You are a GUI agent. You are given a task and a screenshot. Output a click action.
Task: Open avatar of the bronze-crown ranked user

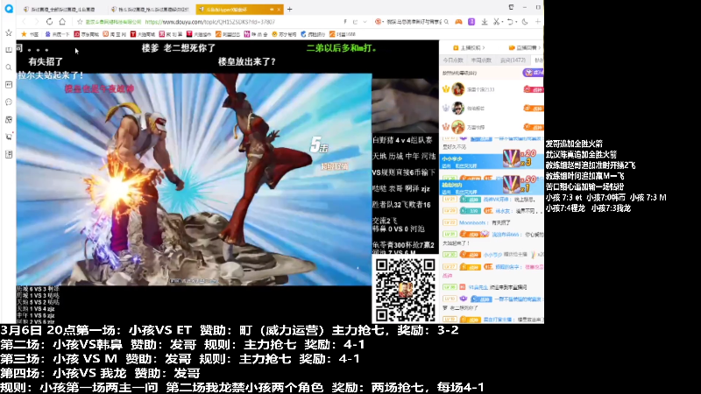point(457,127)
